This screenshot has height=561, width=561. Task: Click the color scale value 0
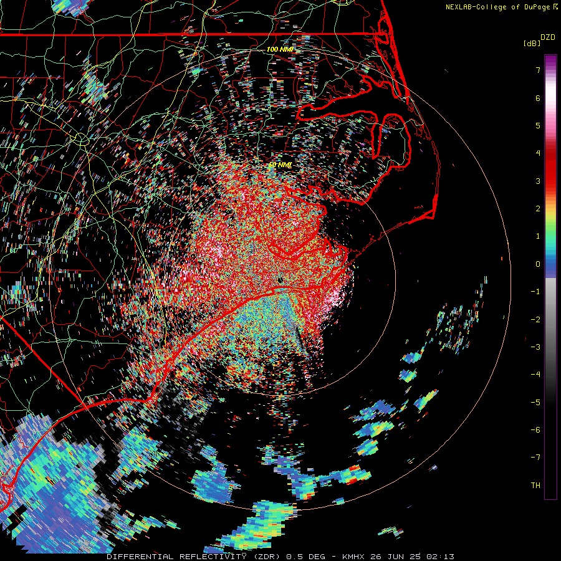point(538,264)
